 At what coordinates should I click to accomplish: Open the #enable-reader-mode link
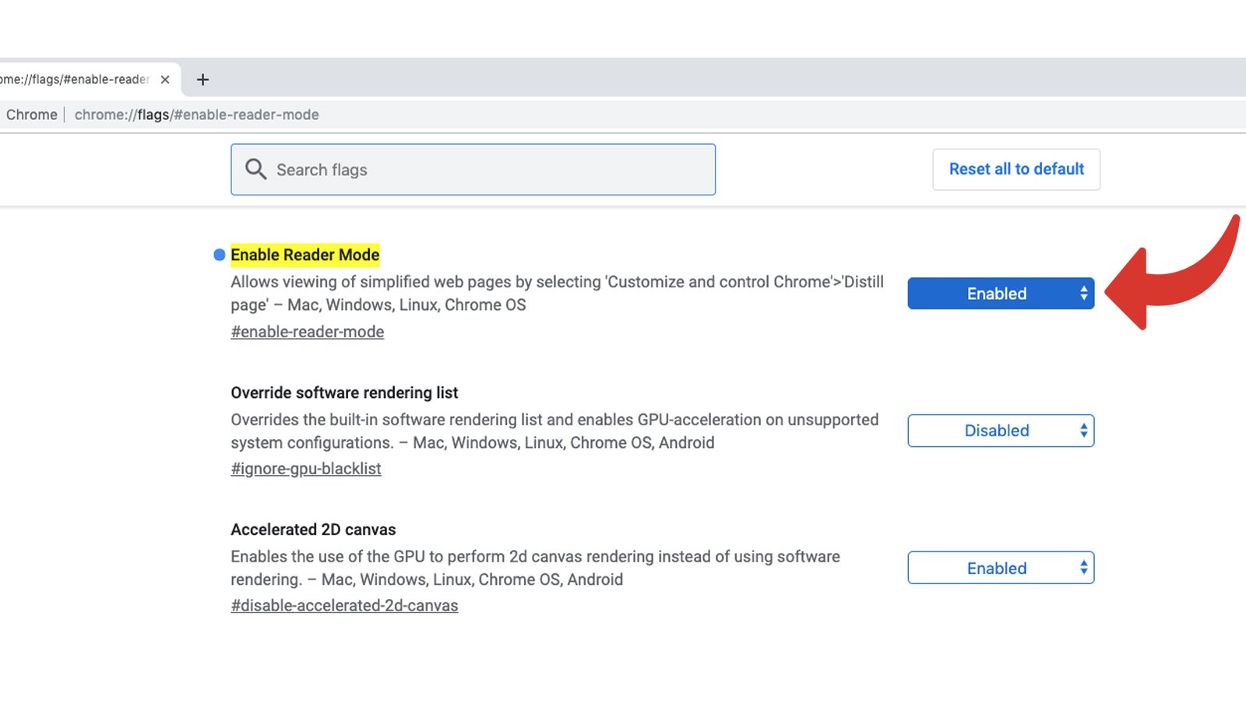tap(307, 332)
